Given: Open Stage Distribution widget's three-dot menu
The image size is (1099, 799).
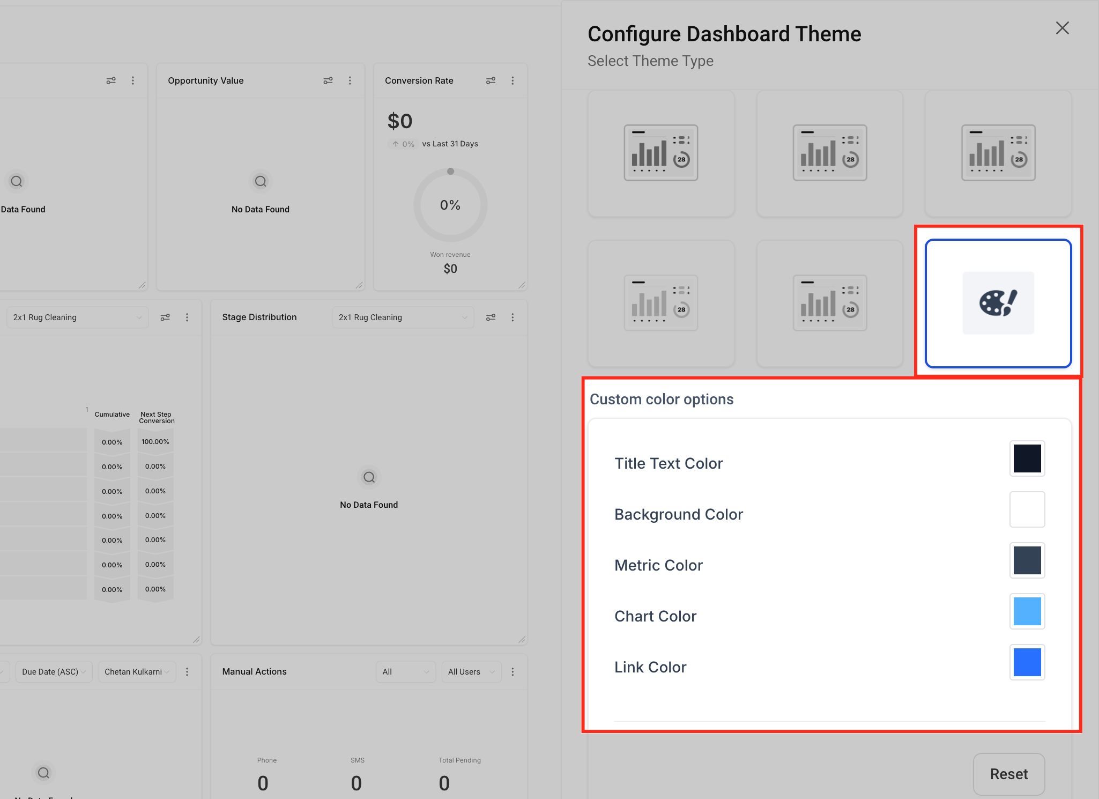Looking at the screenshot, I should point(513,317).
